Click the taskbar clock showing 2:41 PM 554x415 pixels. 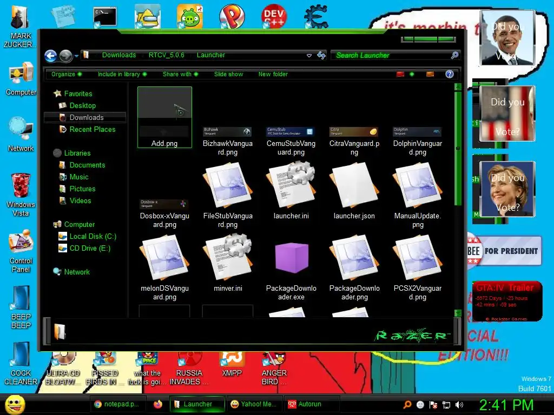click(x=506, y=405)
